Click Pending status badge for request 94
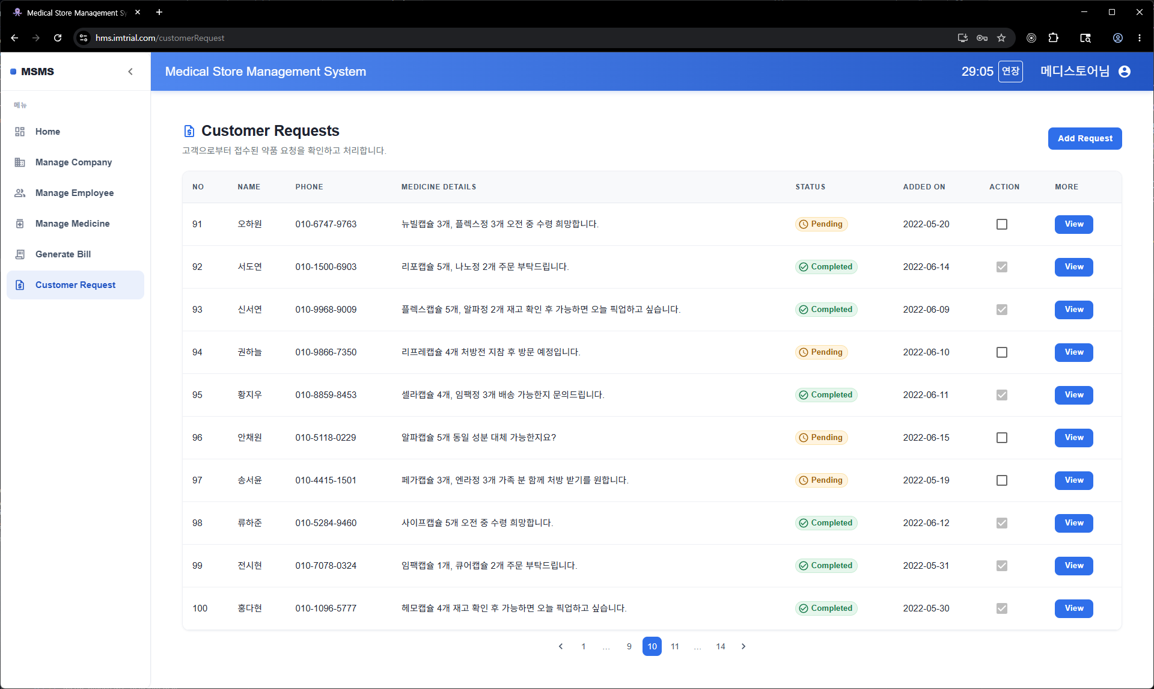 (x=821, y=352)
